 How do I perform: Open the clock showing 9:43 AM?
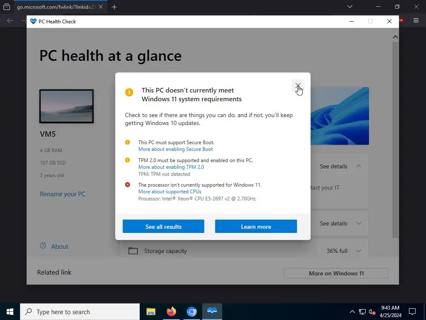pyautogui.click(x=390, y=312)
